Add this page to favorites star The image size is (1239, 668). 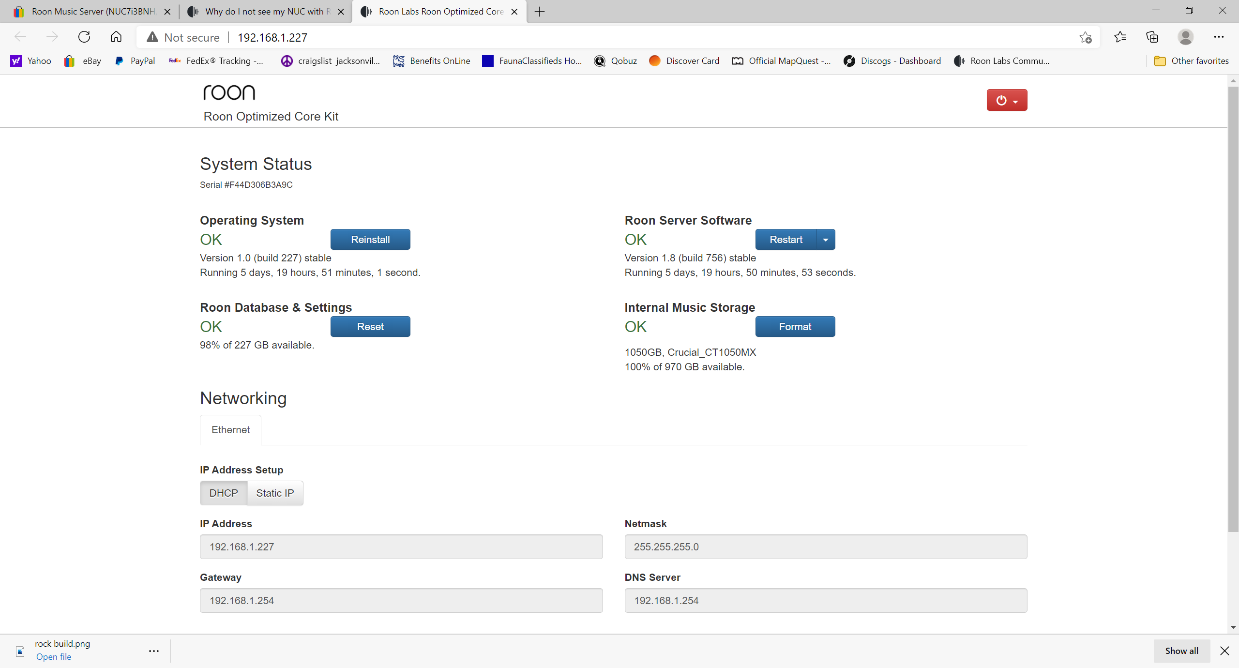click(1086, 37)
